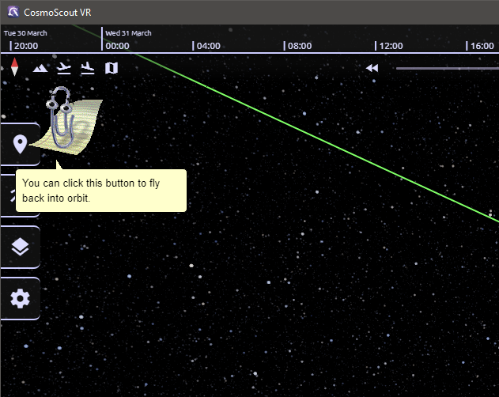Click the Wed 31 March date label
The image size is (499, 397).
tap(128, 33)
